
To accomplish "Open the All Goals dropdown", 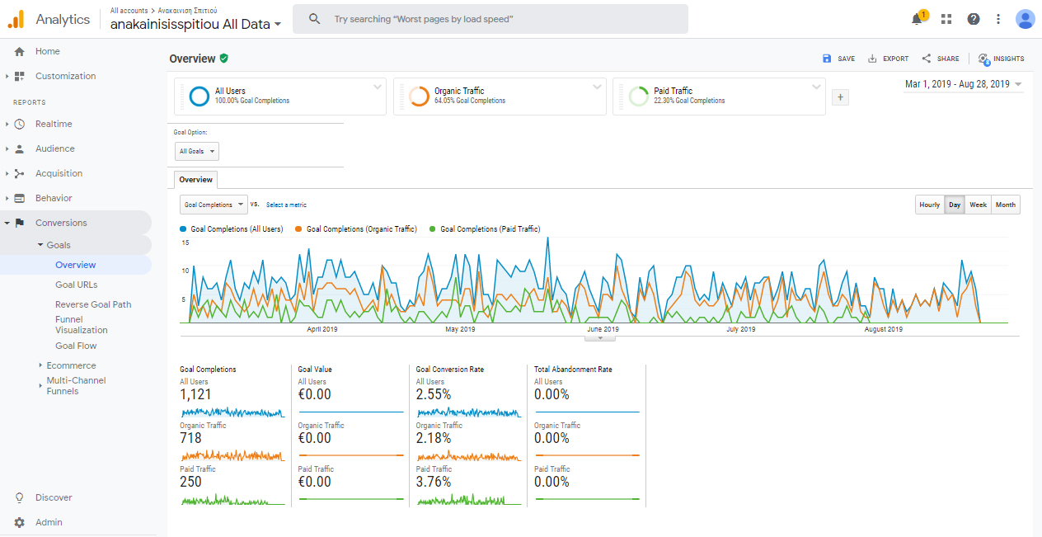I will click(196, 151).
